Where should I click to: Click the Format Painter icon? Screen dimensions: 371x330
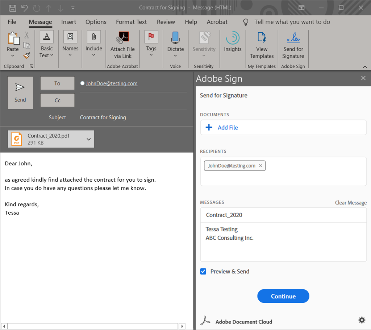click(x=26, y=55)
